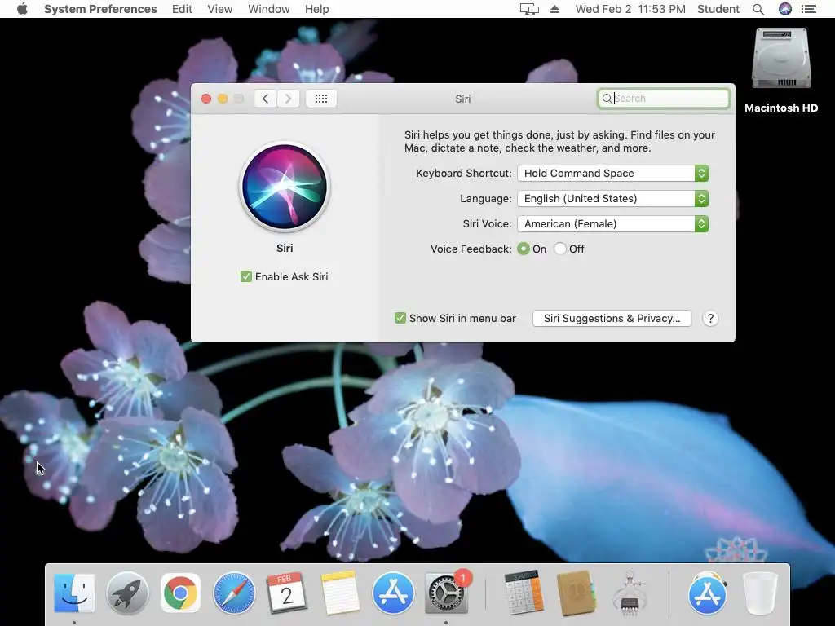Click the Search field in Siri window
The height and width of the screenshot is (626, 835).
pos(664,99)
